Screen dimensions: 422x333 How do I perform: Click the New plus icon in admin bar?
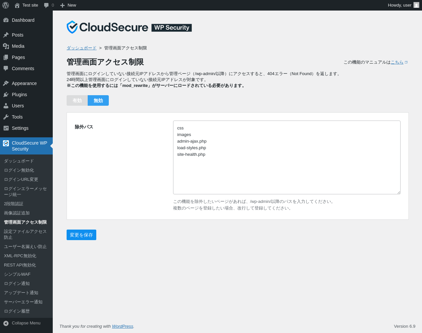coord(62,5)
